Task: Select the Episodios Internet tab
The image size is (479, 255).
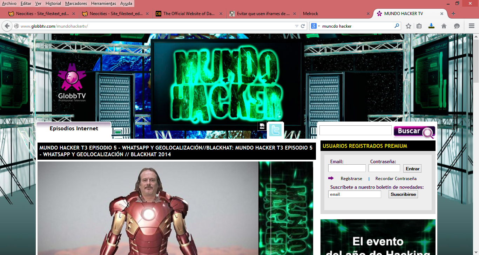Action: [x=74, y=129]
